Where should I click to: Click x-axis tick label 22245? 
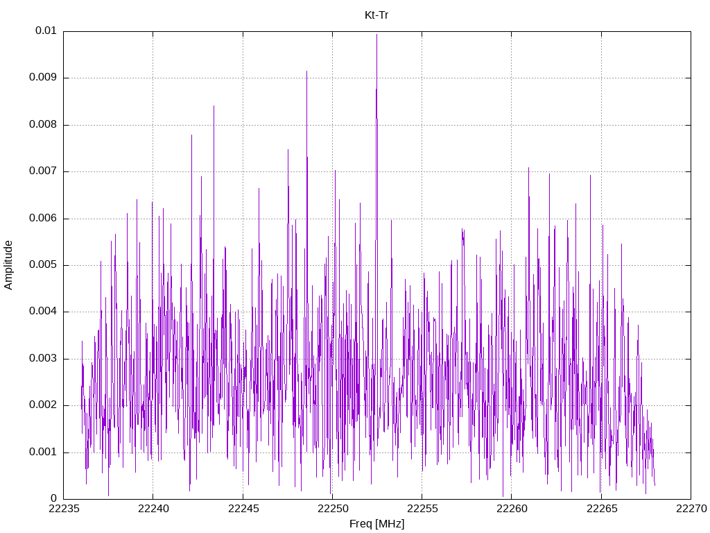243,509
